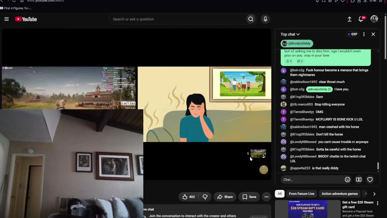Click the 'Stop killing everyone' message

pos(330,104)
